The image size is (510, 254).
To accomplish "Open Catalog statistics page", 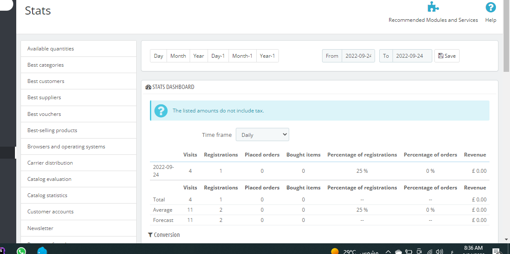I will tap(79, 195).
